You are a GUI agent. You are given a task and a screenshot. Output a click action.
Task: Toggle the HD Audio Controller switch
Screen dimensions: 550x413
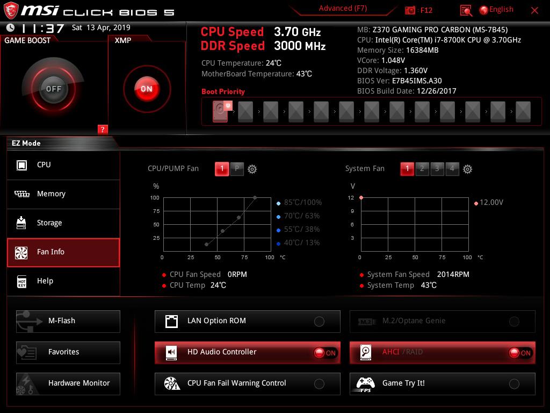(325, 353)
